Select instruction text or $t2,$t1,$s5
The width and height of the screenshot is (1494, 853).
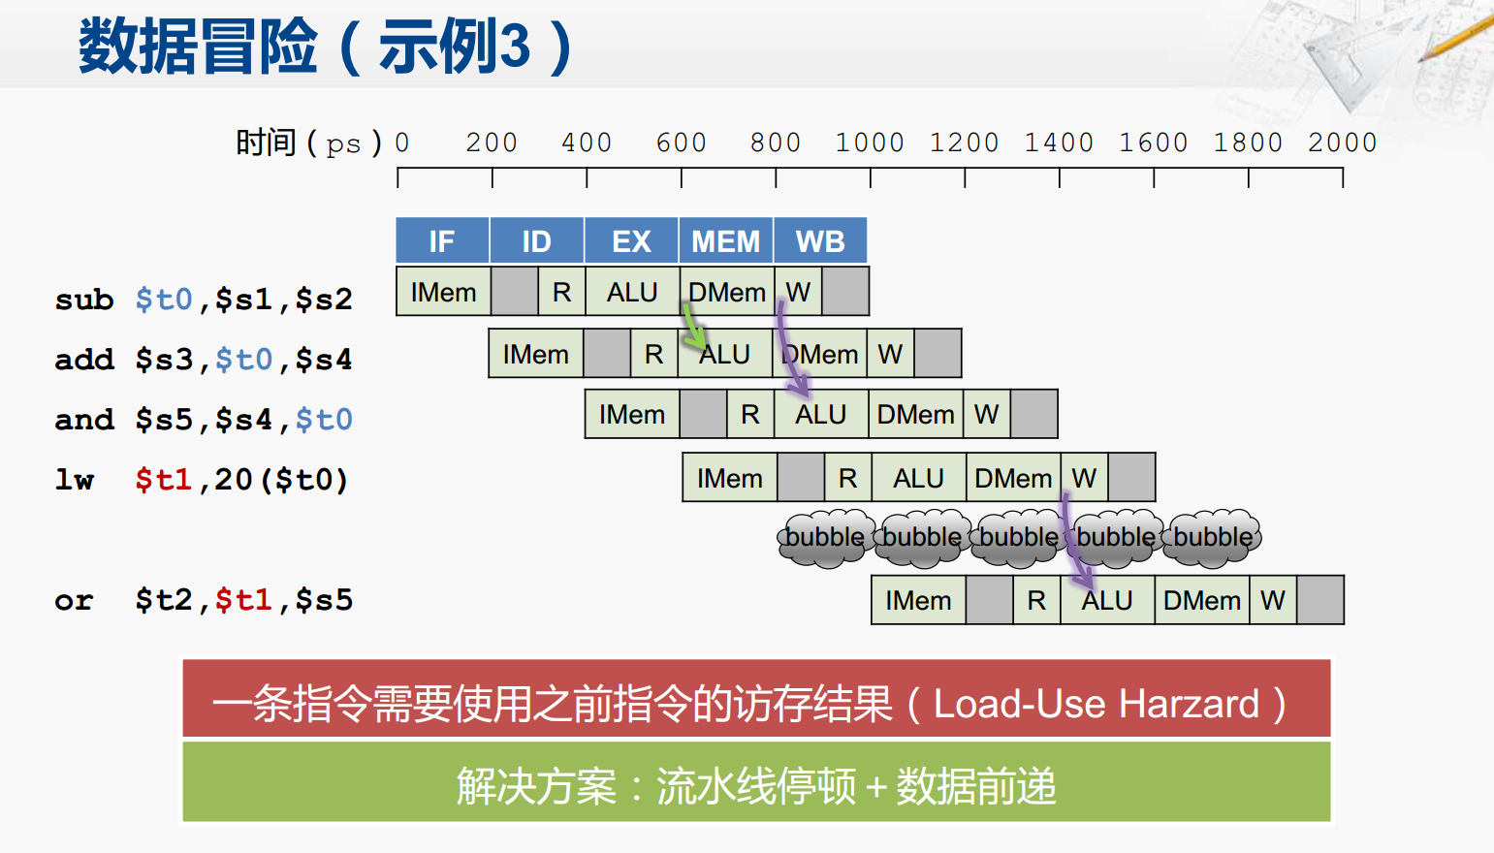tap(204, 600)
